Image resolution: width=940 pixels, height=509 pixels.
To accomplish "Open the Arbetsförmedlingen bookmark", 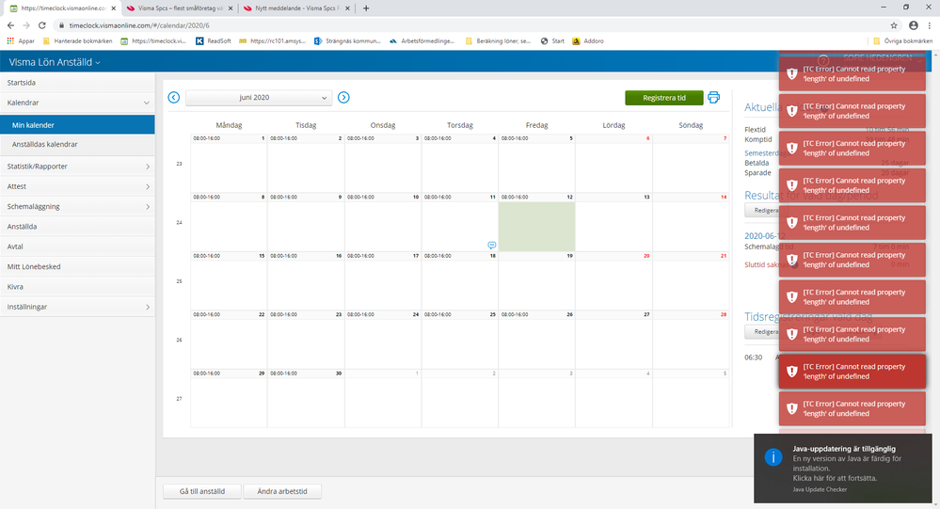I will (x=422, y=40).
